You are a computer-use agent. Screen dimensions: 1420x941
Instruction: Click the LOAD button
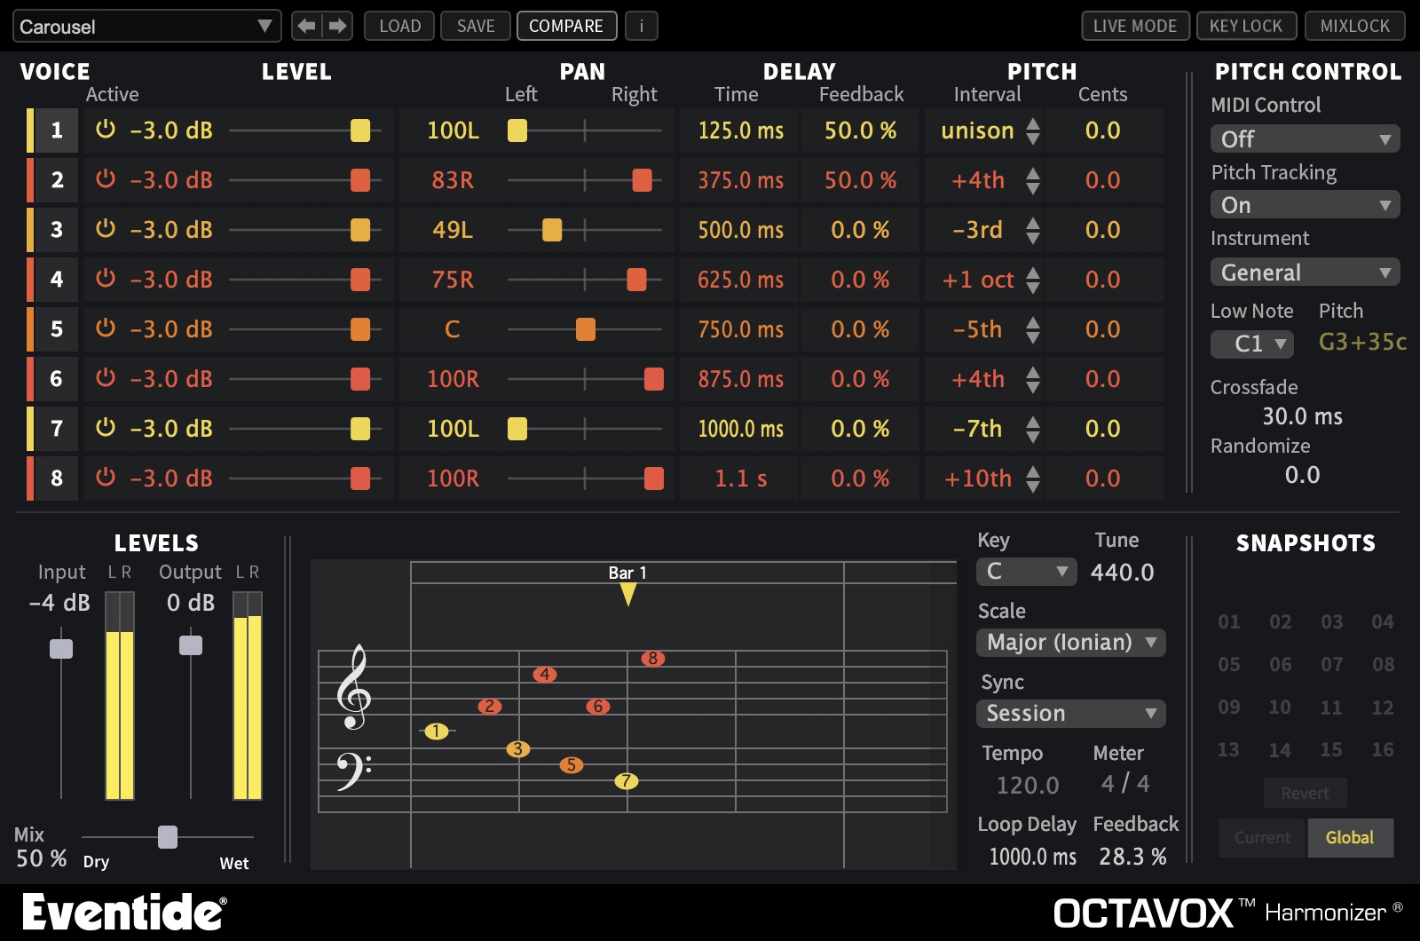pyautogui.click(x=398, y=26)
